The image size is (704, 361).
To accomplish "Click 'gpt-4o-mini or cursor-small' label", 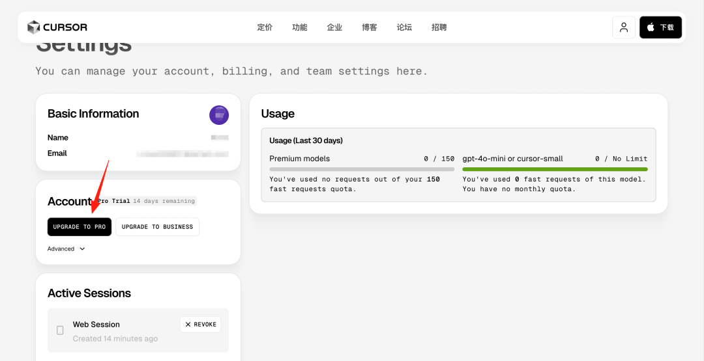I will click(513, 159).
